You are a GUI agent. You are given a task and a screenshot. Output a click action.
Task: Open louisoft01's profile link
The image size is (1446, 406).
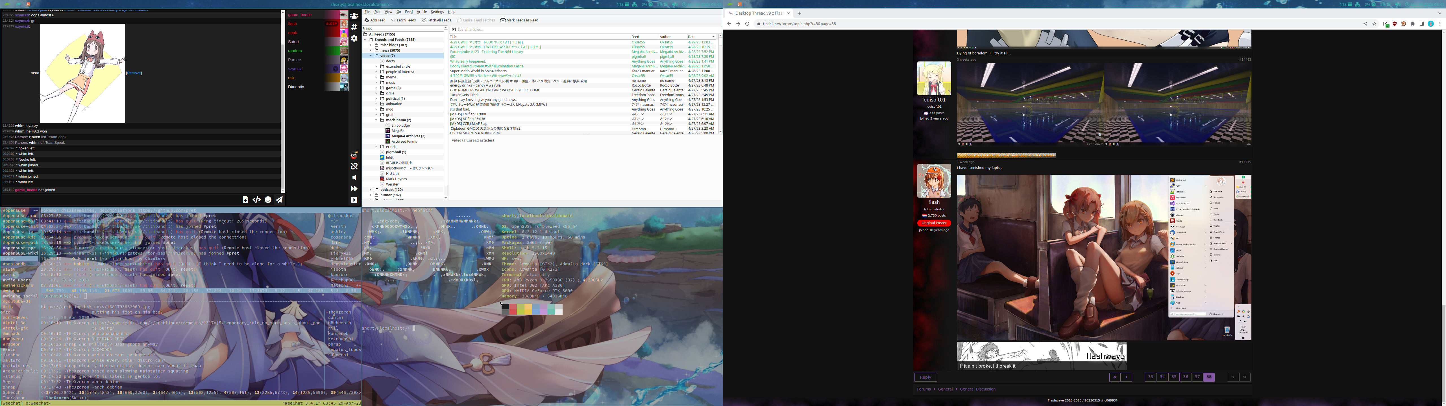[x=934, y=100]
